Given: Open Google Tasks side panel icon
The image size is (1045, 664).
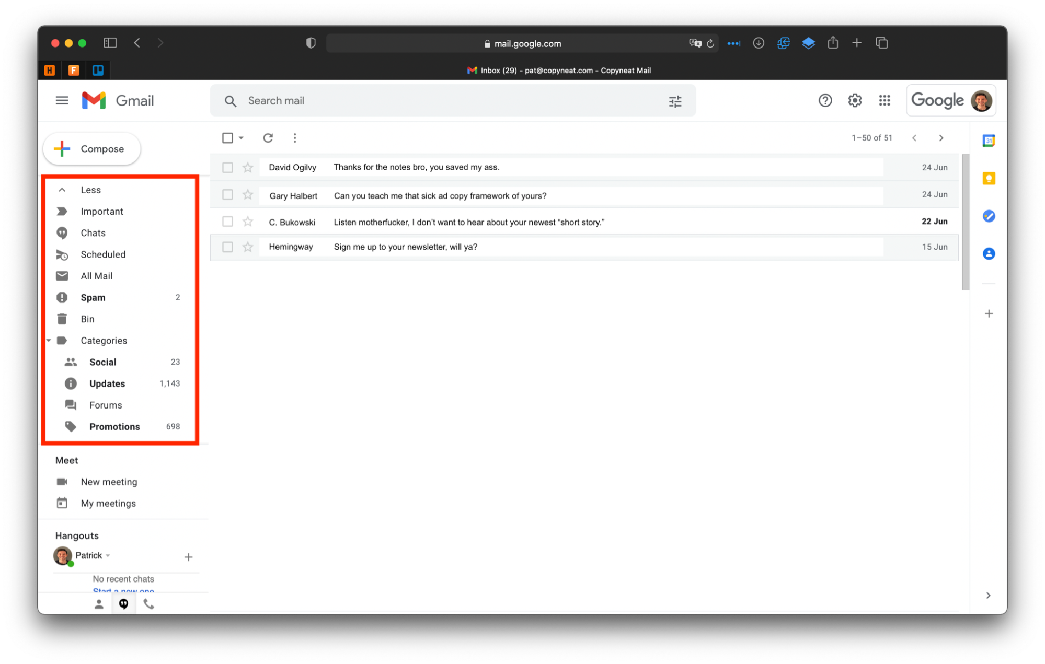Looking at the screenshot, I should [988, 216].
